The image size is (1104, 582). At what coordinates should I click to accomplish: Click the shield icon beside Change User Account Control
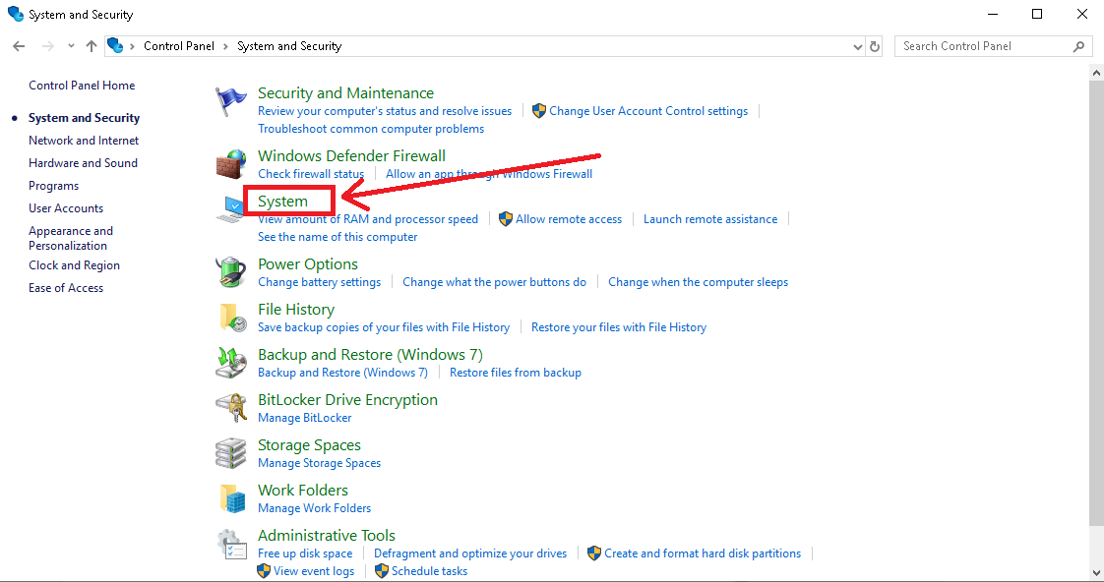[x=539, y=111]
